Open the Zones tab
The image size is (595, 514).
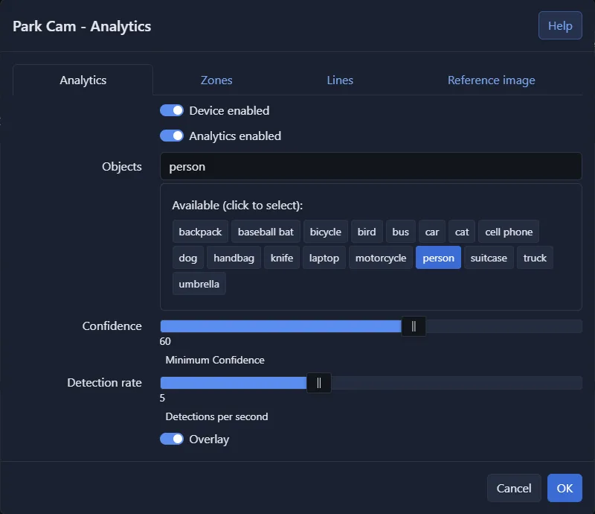pyautogui.click(x=216, y=80)
